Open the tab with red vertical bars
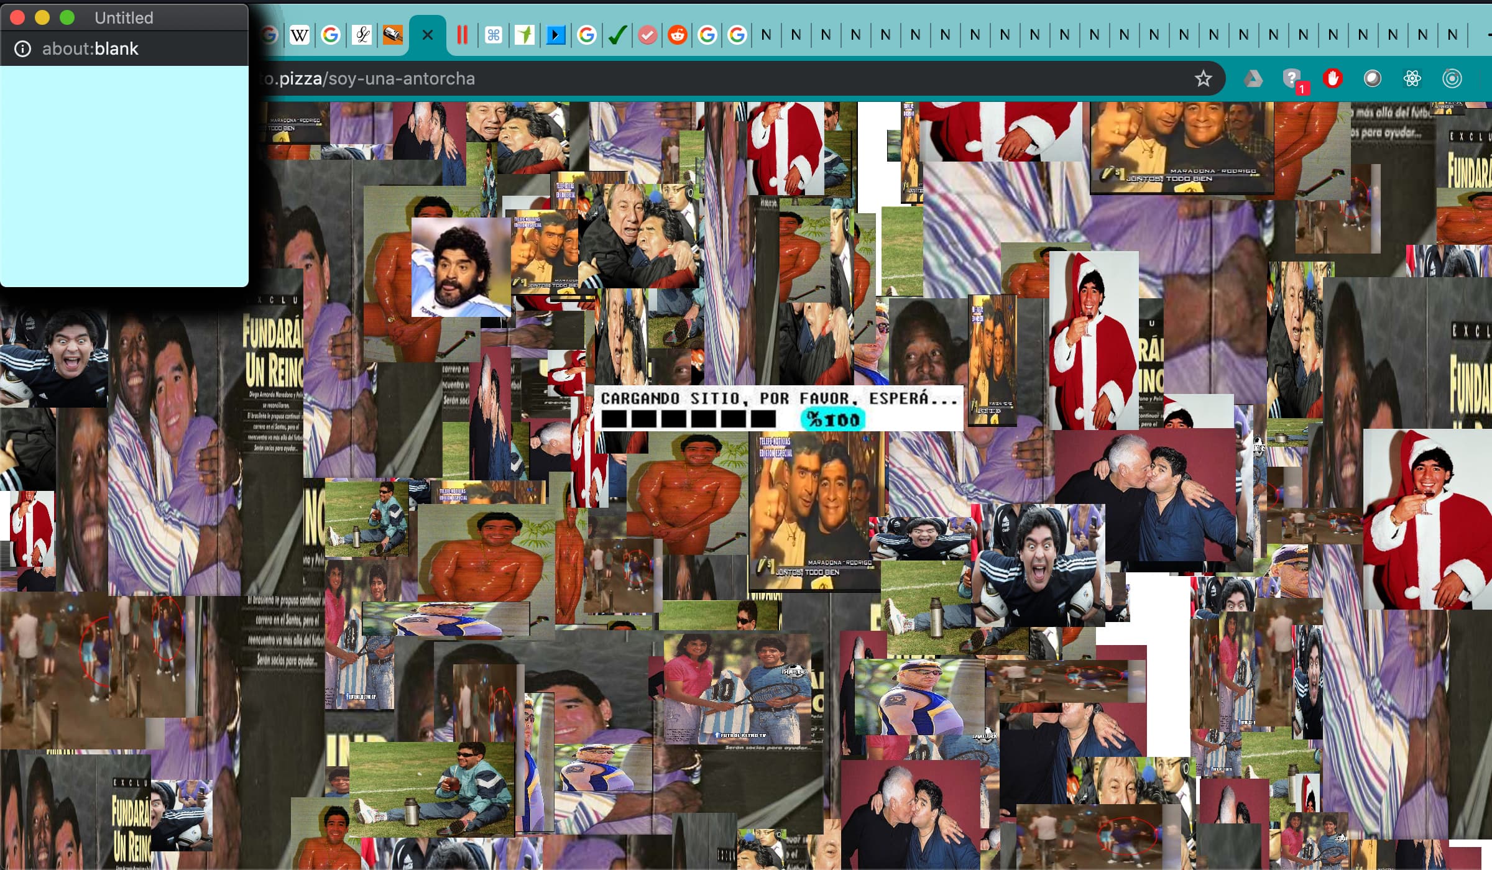1492x870 pixels. pyautogui.click(x=462, y=35)
